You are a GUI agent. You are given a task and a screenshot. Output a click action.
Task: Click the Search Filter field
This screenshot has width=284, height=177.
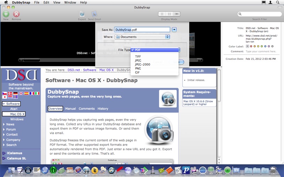point(260,14)
